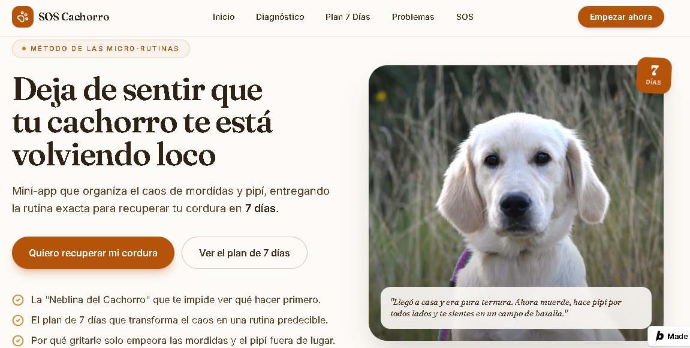Open the SOS Cachorro brand name link

coord(74,17)
